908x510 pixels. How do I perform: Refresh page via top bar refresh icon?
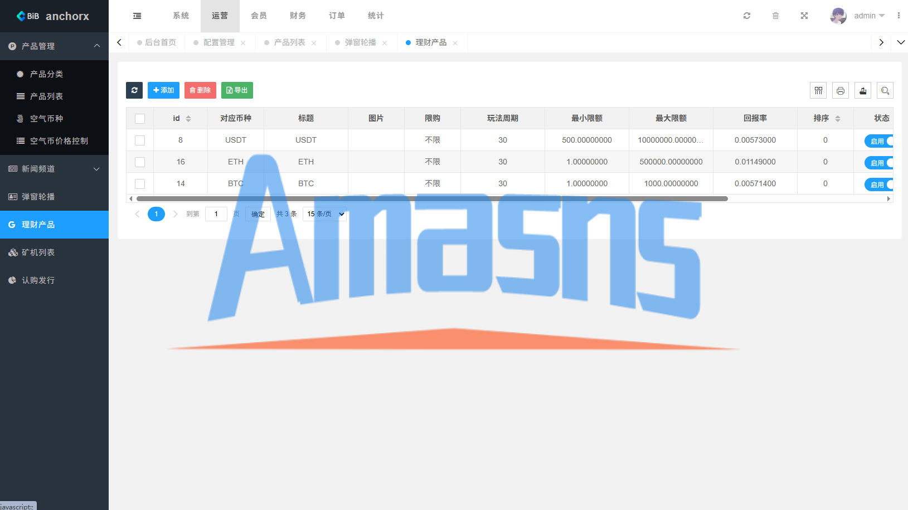pyautogui.click(x=747, y=16)
